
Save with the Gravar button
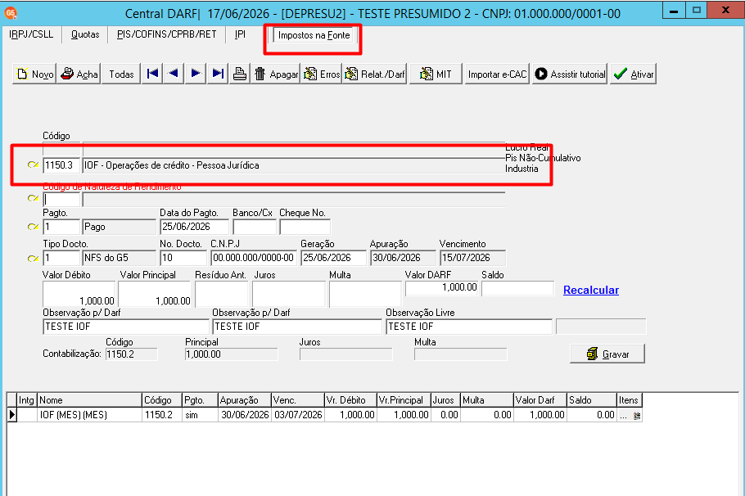point(607,354)
